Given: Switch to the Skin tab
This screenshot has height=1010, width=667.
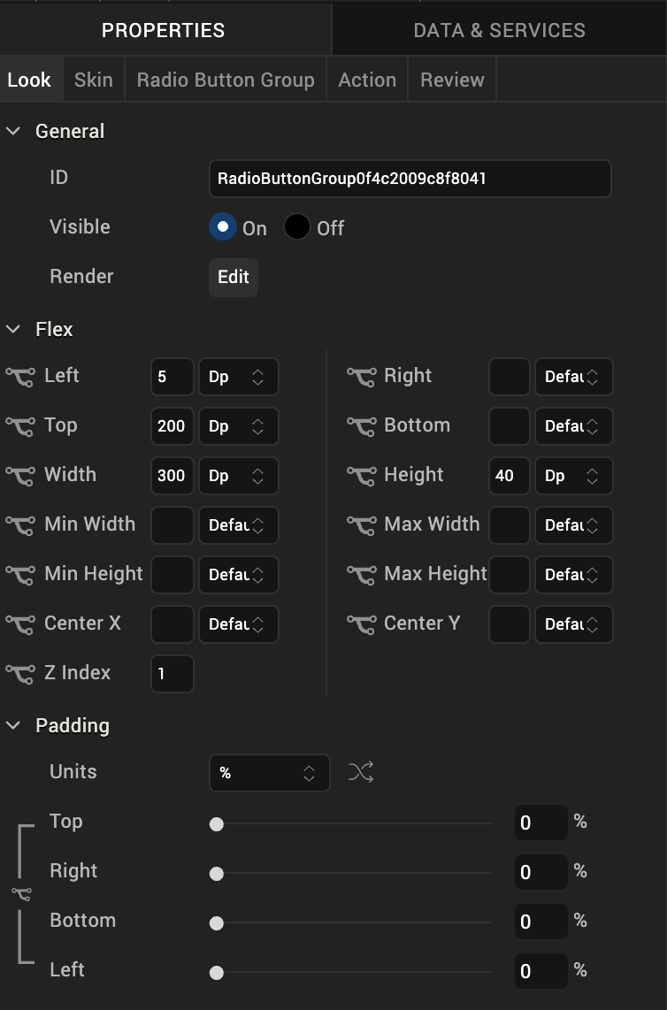Looking at the screenshot, I should [93, 80].
